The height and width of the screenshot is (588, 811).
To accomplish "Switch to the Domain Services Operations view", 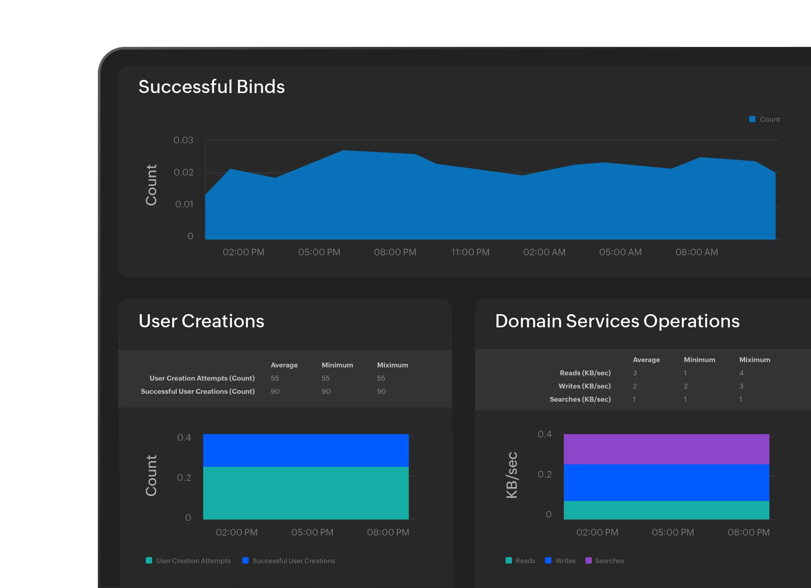I will coord(617,321).
